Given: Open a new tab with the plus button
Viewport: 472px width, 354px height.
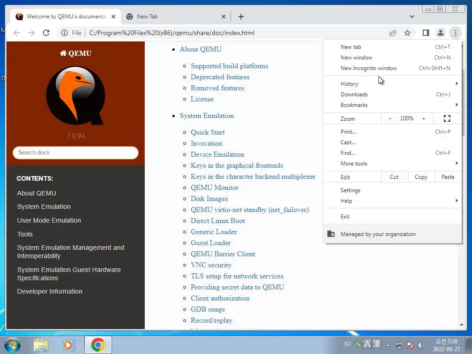Looking at the screenshot, I should coord(241,17).
